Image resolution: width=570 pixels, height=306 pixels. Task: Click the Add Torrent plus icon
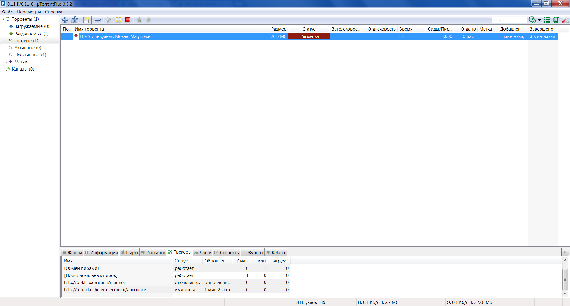tap(65, 20)
